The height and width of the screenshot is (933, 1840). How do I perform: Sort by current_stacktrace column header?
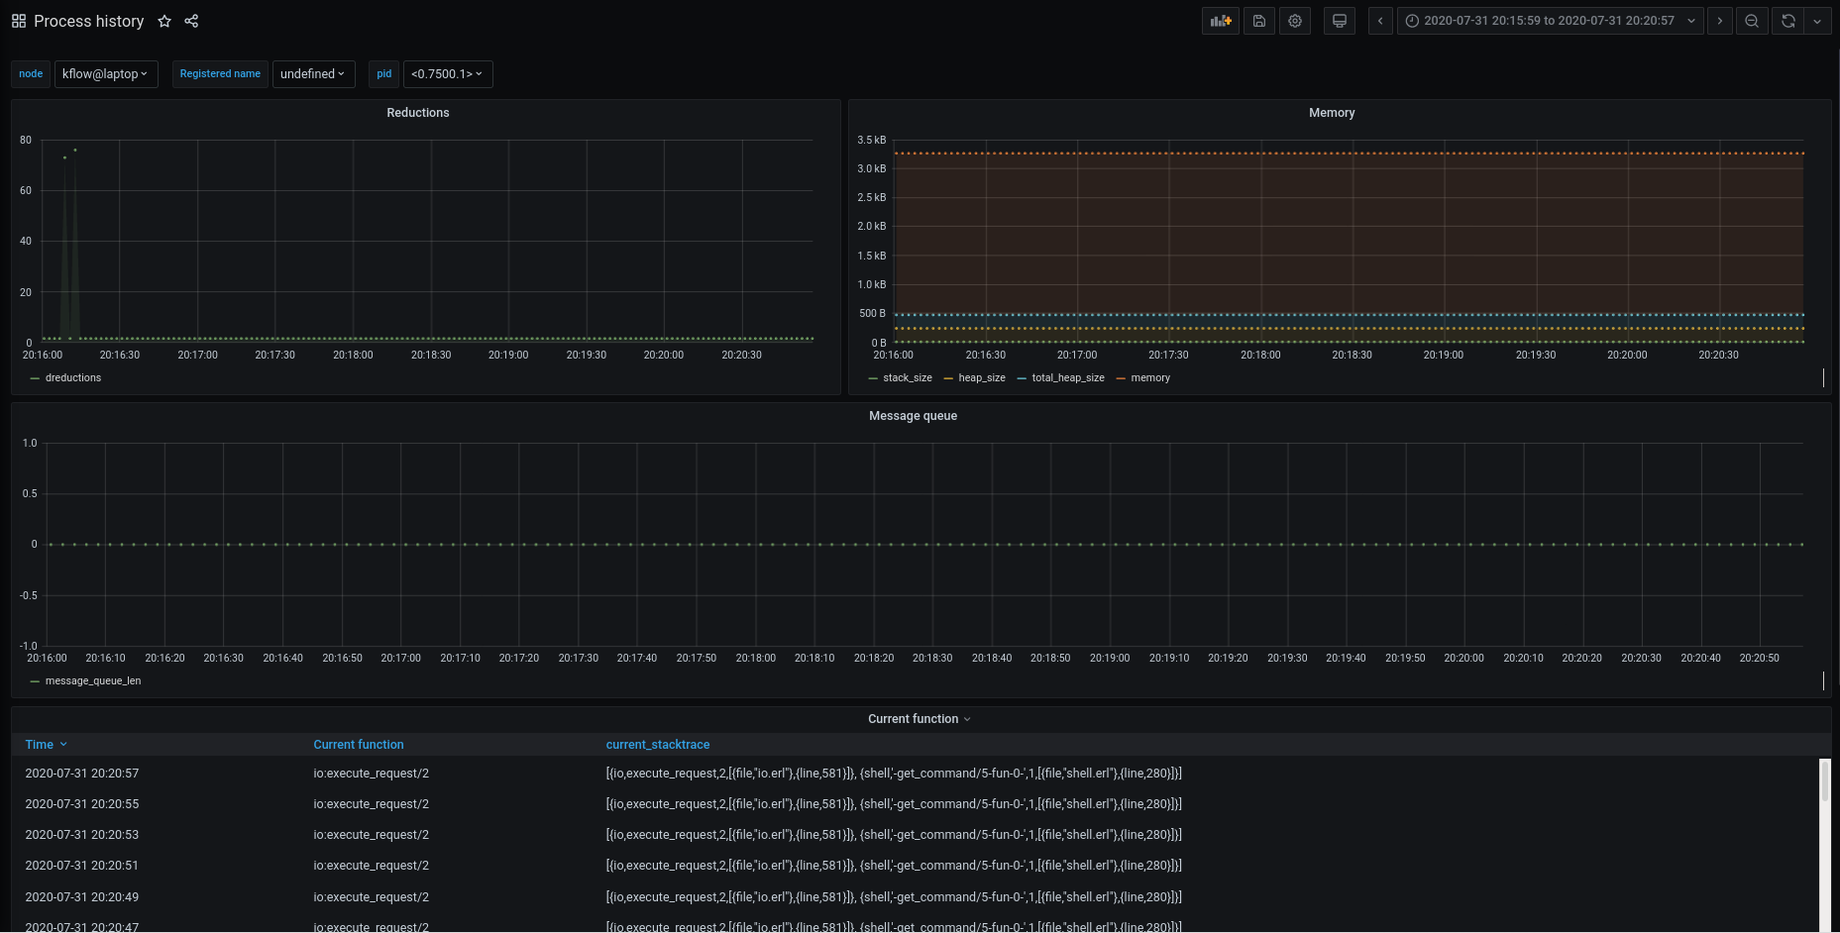click(x=658, y=745)
